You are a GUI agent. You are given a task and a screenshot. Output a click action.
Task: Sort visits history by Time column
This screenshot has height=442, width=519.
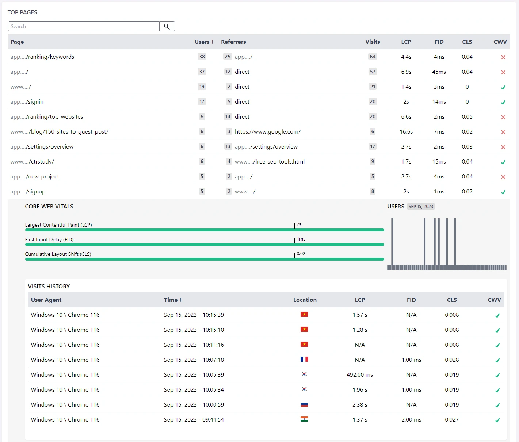pos(173,300)
